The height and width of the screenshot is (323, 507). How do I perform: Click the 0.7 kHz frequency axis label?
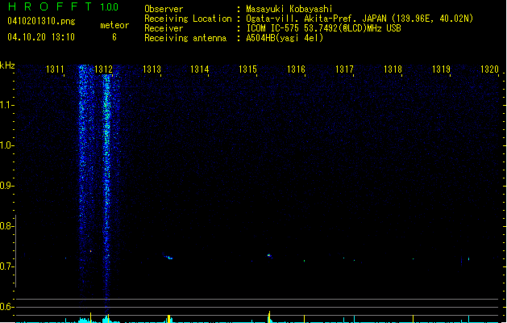(6, 266)
